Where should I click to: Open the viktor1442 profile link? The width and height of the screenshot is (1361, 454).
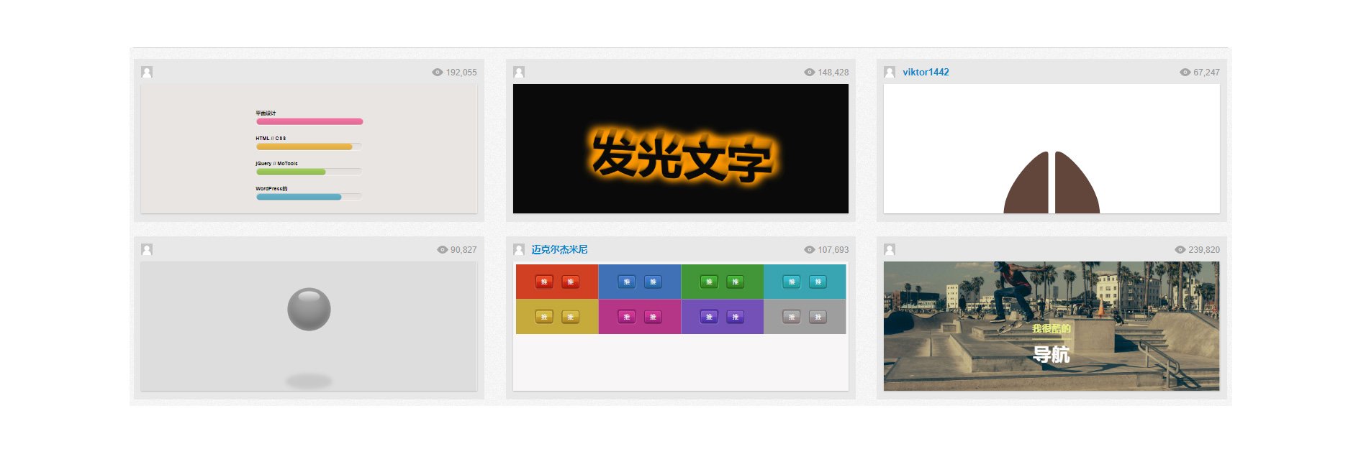tap(926, 72)
